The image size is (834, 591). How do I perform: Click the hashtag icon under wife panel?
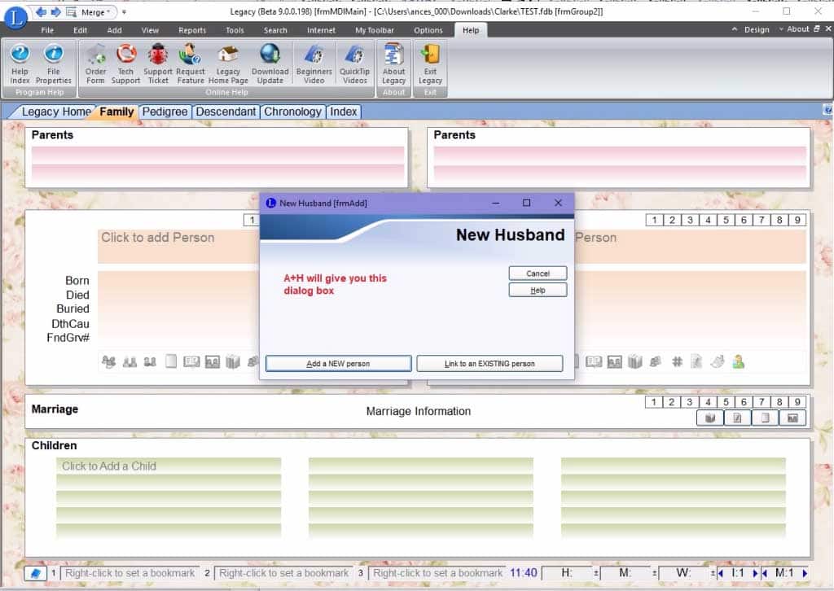tap(677, 362)
